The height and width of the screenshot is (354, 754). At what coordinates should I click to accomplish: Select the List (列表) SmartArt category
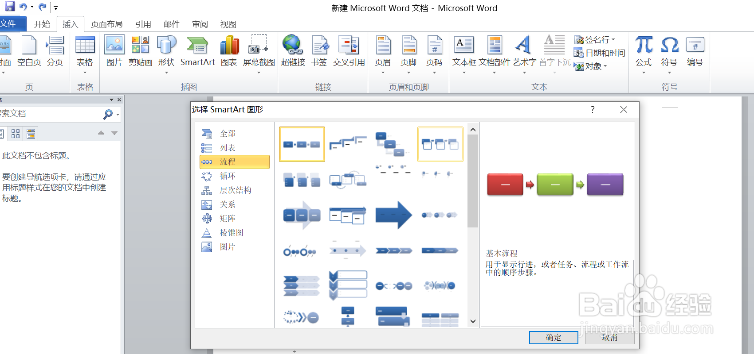pyautogui.click(x=235, y=148)
